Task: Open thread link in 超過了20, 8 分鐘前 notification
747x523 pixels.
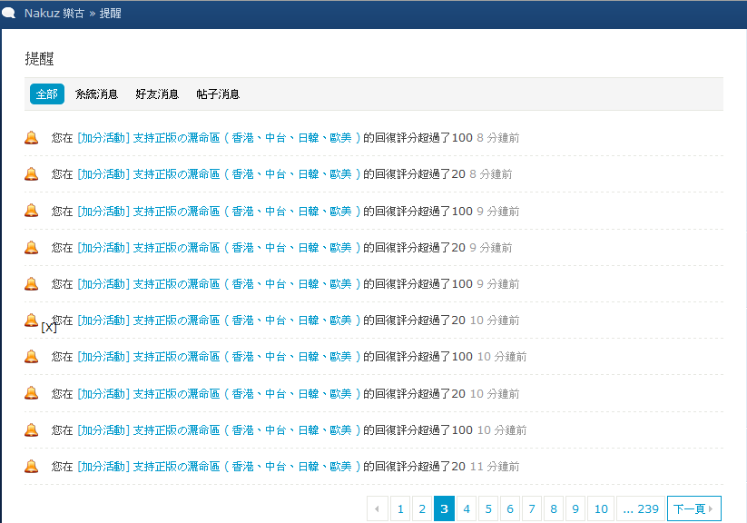Action: 219,174
